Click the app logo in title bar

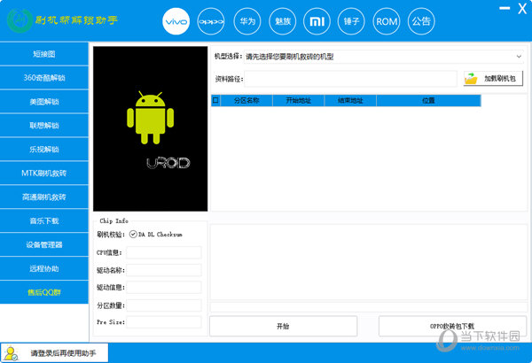click(x=20, y=20)
